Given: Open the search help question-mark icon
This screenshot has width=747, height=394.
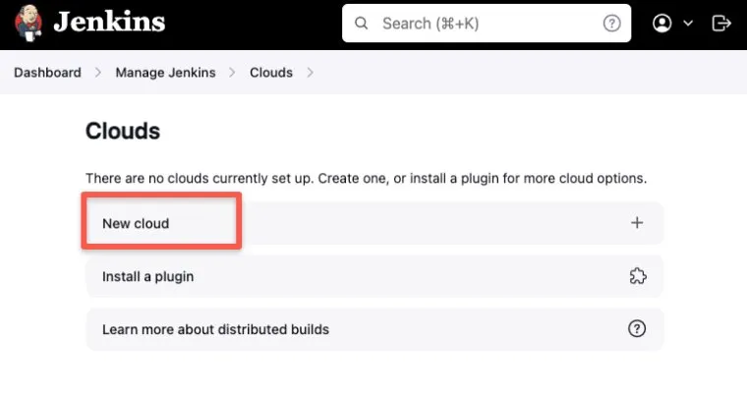Looking at the screenshot, I should coord(611,24).
